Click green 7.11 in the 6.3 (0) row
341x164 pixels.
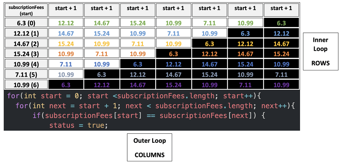pos(209,23)
